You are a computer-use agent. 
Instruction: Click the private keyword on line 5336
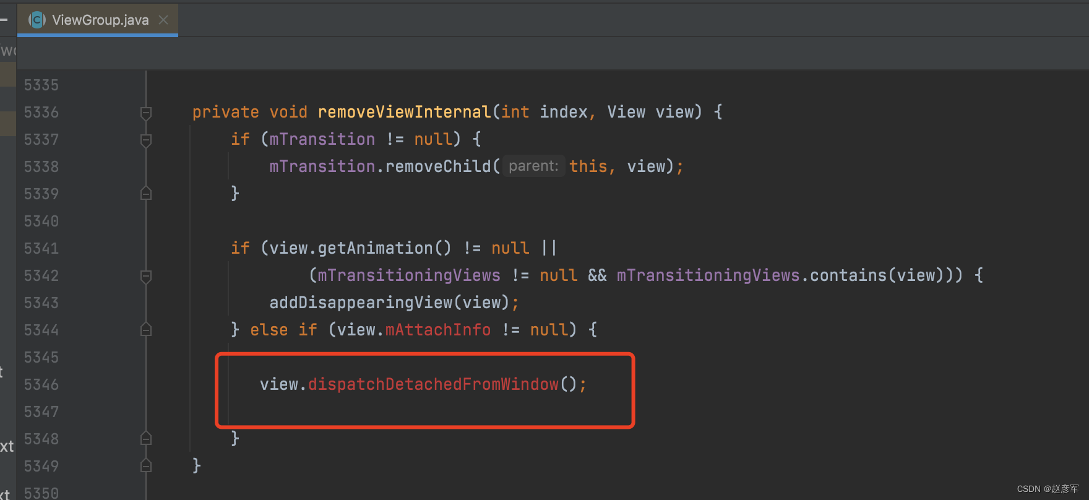point(226,113)
